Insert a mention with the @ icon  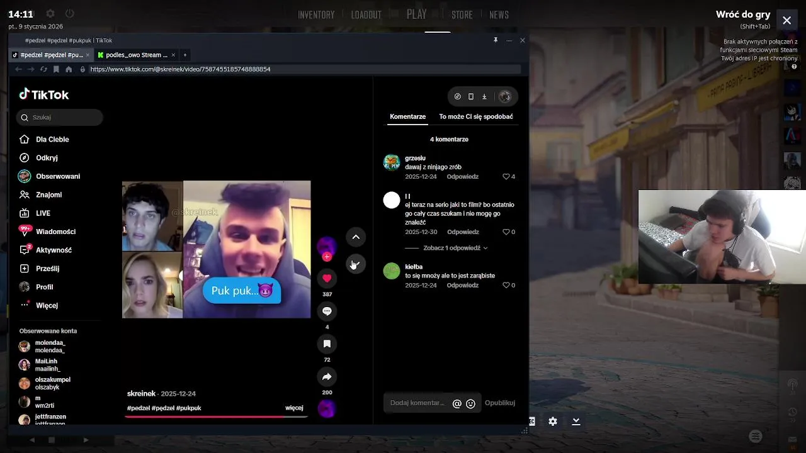coord(457,403)
